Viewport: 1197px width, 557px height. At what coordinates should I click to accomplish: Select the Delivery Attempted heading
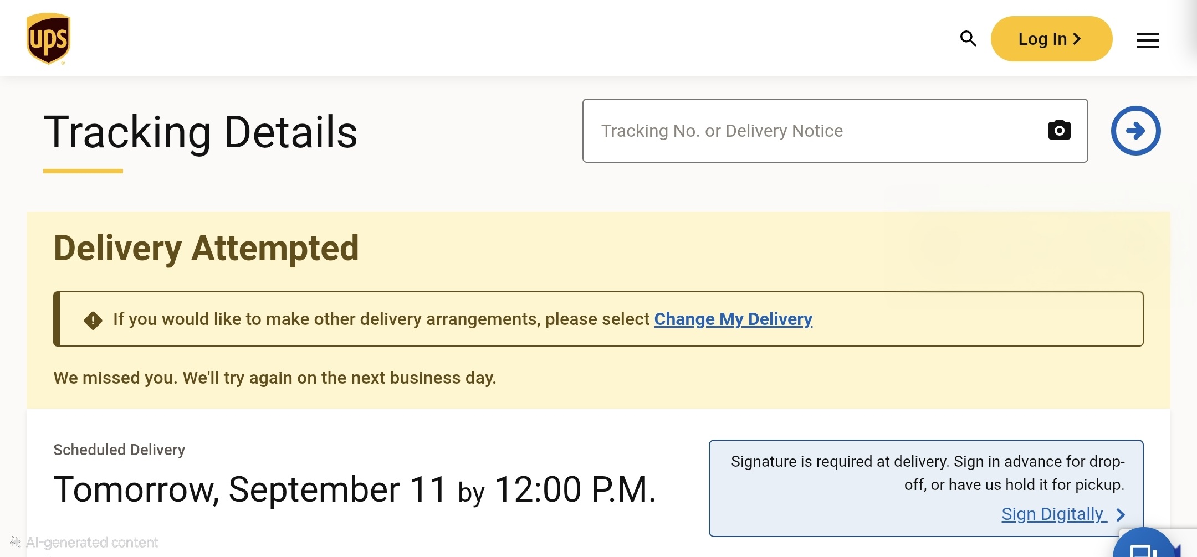tap(206, 247)
